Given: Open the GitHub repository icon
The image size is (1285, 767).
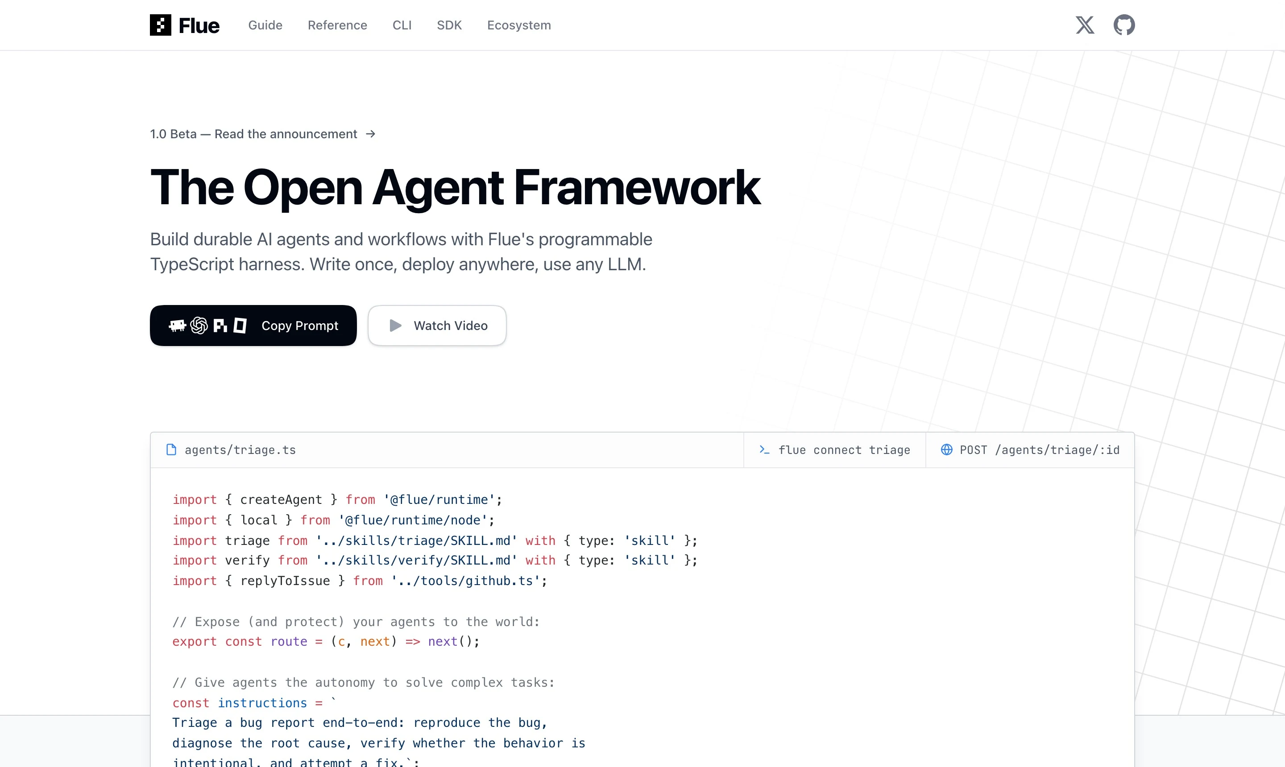Looking at the screenshot, I should [1124, 25].
